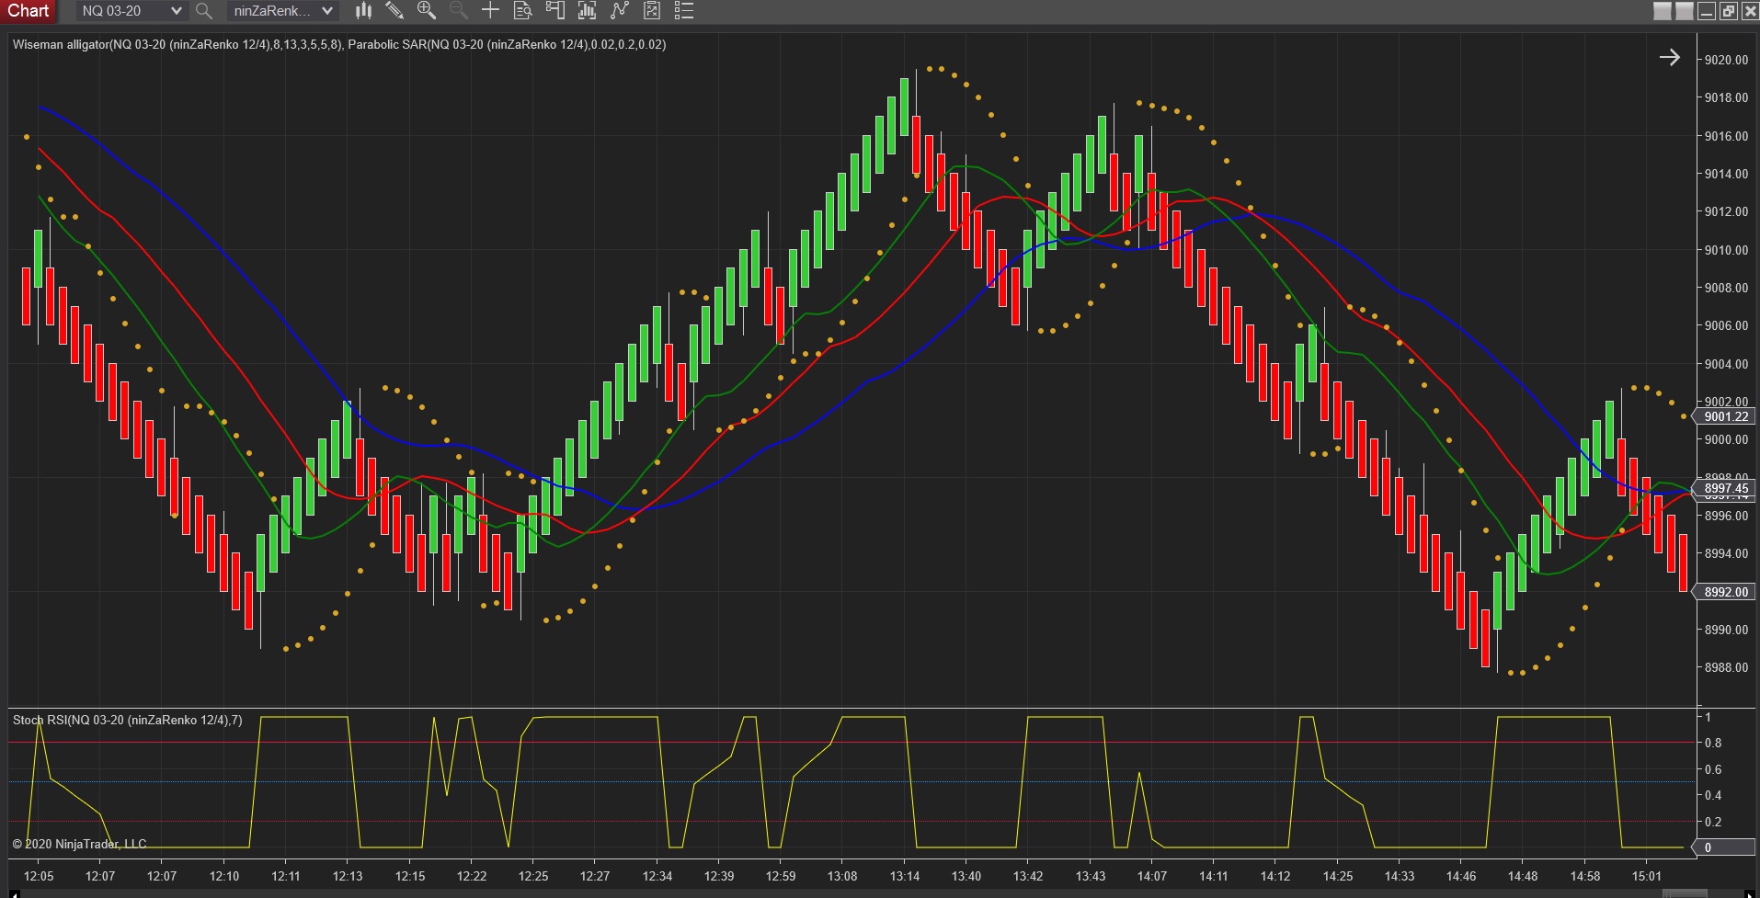Select the Wiseman alligator indicator label
Viewport: 1760px width, 898px height.
177,44
